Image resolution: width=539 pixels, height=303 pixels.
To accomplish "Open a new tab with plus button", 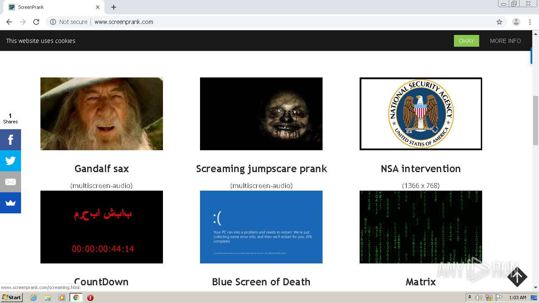I will click(x=114, y=7).
